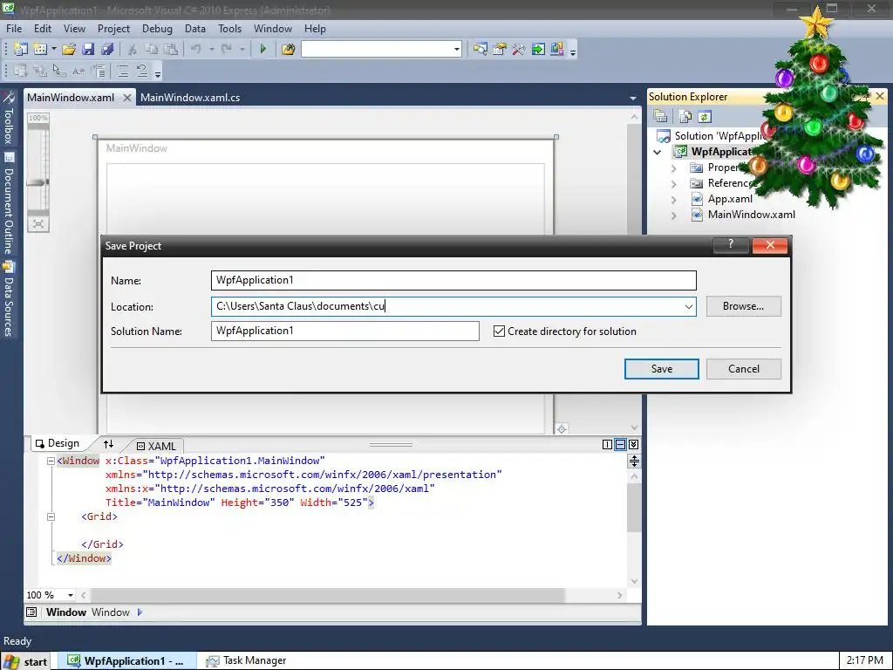Click in the project Name field
Viewport: 893px width, 670px height.
(x=453, y=280)
